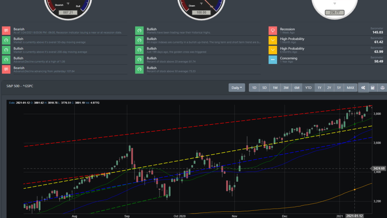Click the green Advance\Decline high of 1.06 icon

pos(6,60)
